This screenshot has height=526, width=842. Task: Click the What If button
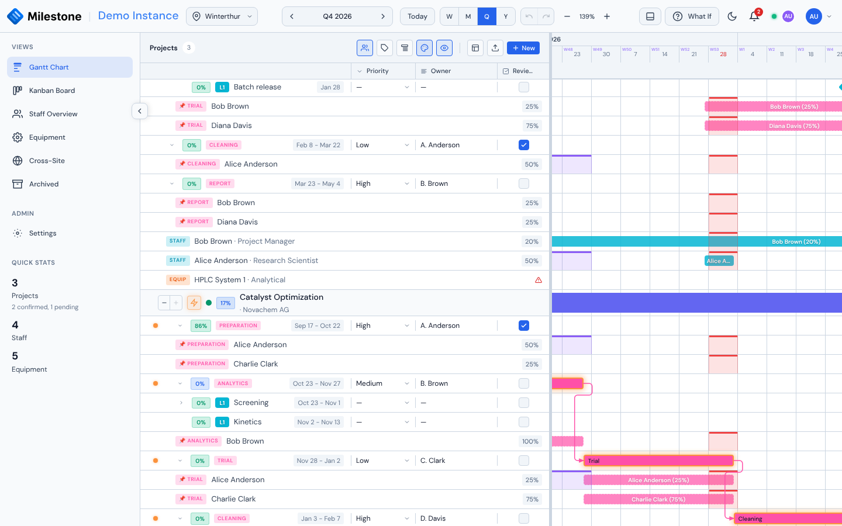click(x=692, y=16)
